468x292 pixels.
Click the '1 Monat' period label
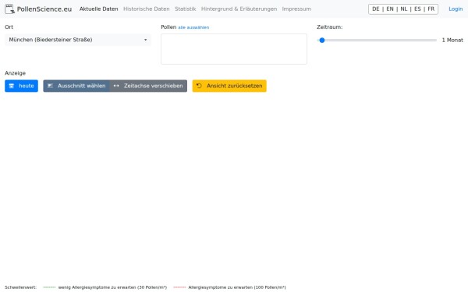tap(452, 40)
